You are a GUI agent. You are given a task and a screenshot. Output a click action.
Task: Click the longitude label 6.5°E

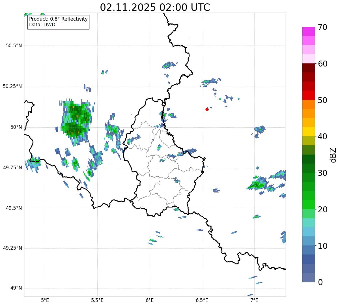[x=202, y=300]
